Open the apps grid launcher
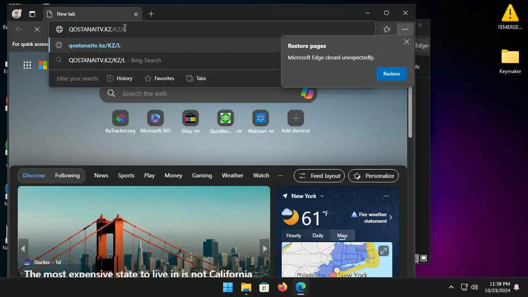The height and width of the screenshot is (297, 528). (x=27, y=65)
